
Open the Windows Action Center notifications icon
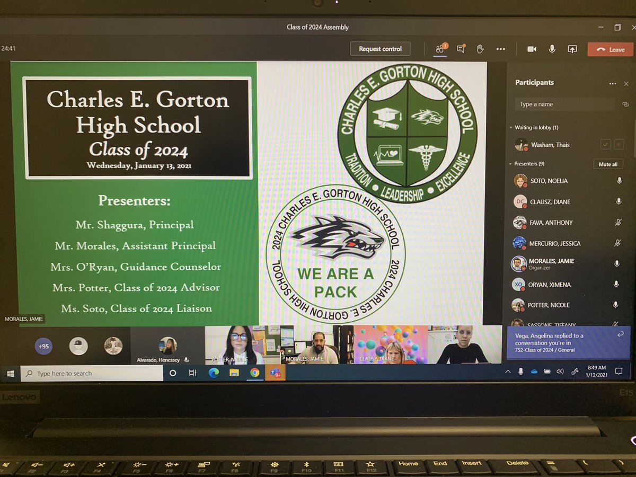click(x=619, y=371)
